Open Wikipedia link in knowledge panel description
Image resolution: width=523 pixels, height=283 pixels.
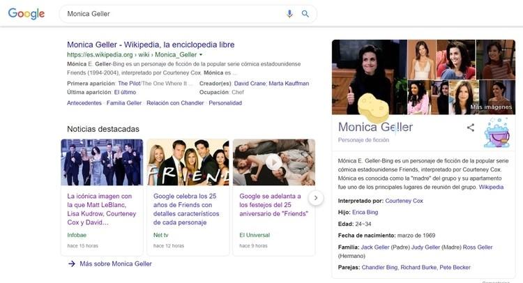click(491, 187)
